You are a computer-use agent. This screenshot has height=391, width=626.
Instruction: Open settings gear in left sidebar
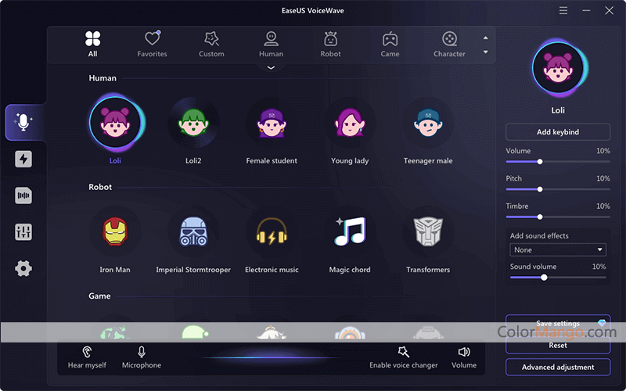pyautogui.click(x=23, y=269)
